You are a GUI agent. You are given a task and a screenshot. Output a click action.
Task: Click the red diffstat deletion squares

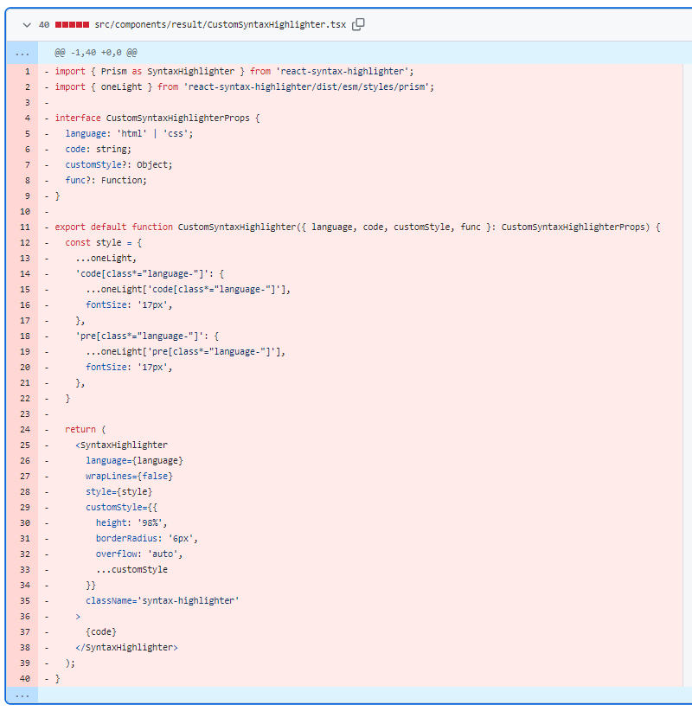coord(72,24)
